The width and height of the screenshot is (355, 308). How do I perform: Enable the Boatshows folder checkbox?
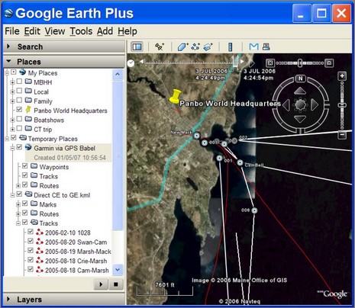[x=19, y=119]
